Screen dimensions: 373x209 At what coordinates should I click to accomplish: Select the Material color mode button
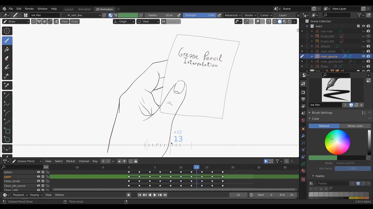[x=324, y=126]
